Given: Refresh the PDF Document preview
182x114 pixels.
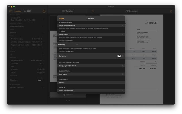Looking at the screenshot, I should (93, 11).
